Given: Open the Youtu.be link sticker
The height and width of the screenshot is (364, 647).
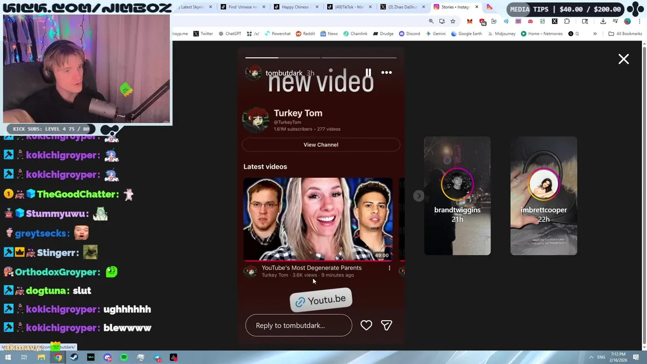Looking at the screenshot, I should tap(321, 300).
